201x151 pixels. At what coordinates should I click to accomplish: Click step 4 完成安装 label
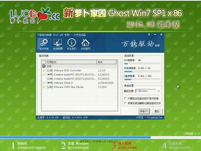tap(175, 143)
